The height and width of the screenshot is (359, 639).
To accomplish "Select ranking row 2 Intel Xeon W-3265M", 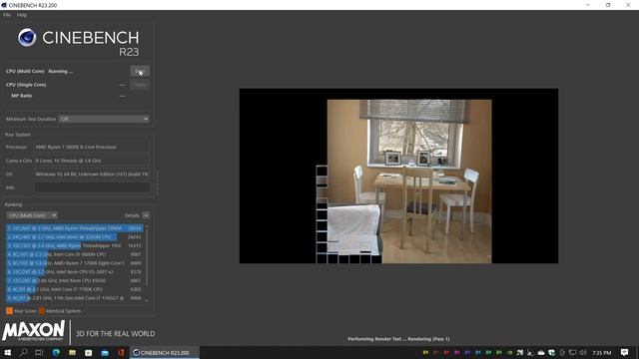I will [x=74, y=237].
